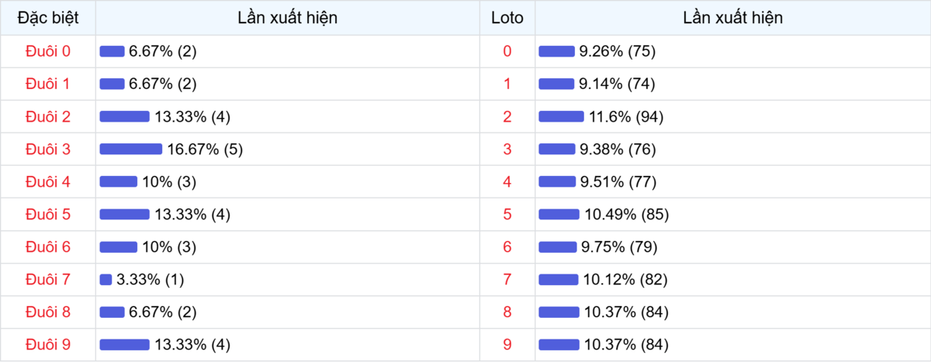Click the "Đuôi 7" row label
Image resolution: width=931 pixels, height=362 pixels.
tap(47, 279)
